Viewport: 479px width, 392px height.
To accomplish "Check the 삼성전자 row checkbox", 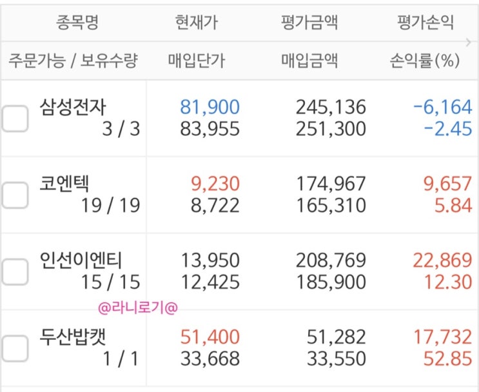I will click(x=14, y=118).
